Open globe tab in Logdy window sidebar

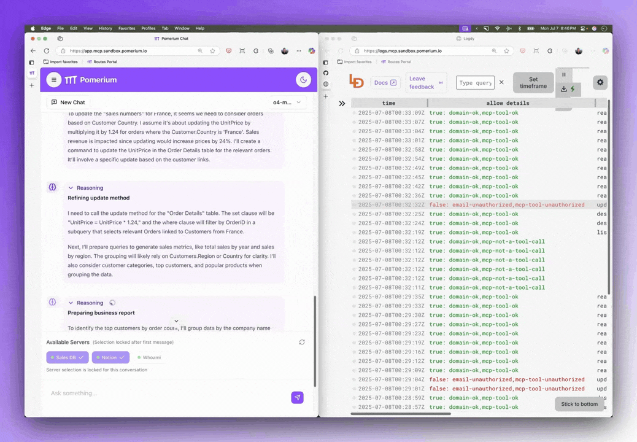[326, 84]
